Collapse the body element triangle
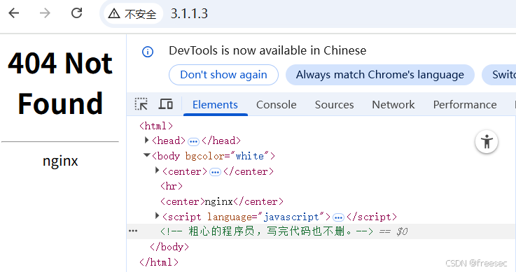516x272 pixels. (x=147, y=155)
